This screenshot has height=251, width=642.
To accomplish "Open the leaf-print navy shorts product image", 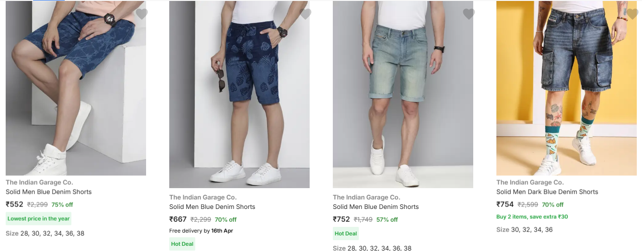I will (x=239, y=95).
